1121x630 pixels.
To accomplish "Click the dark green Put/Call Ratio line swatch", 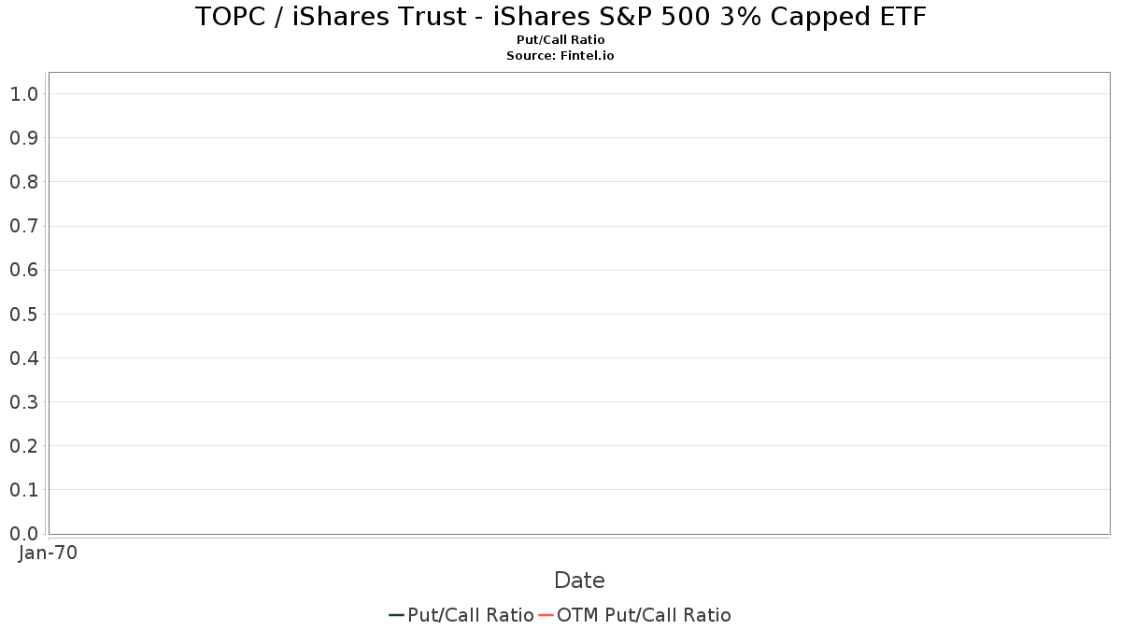I will click(x=396, y=615).
